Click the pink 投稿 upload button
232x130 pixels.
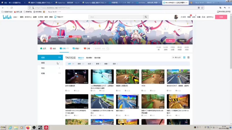pyautogui.click(x=221, y=17)
